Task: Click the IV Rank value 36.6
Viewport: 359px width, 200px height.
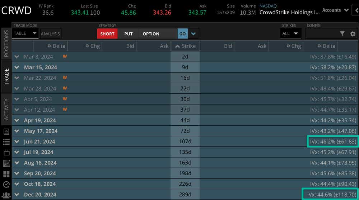Action: click(48, 13)
